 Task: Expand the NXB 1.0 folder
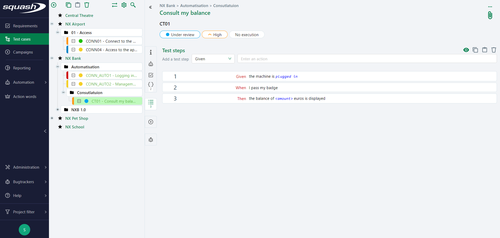(58, 109)
